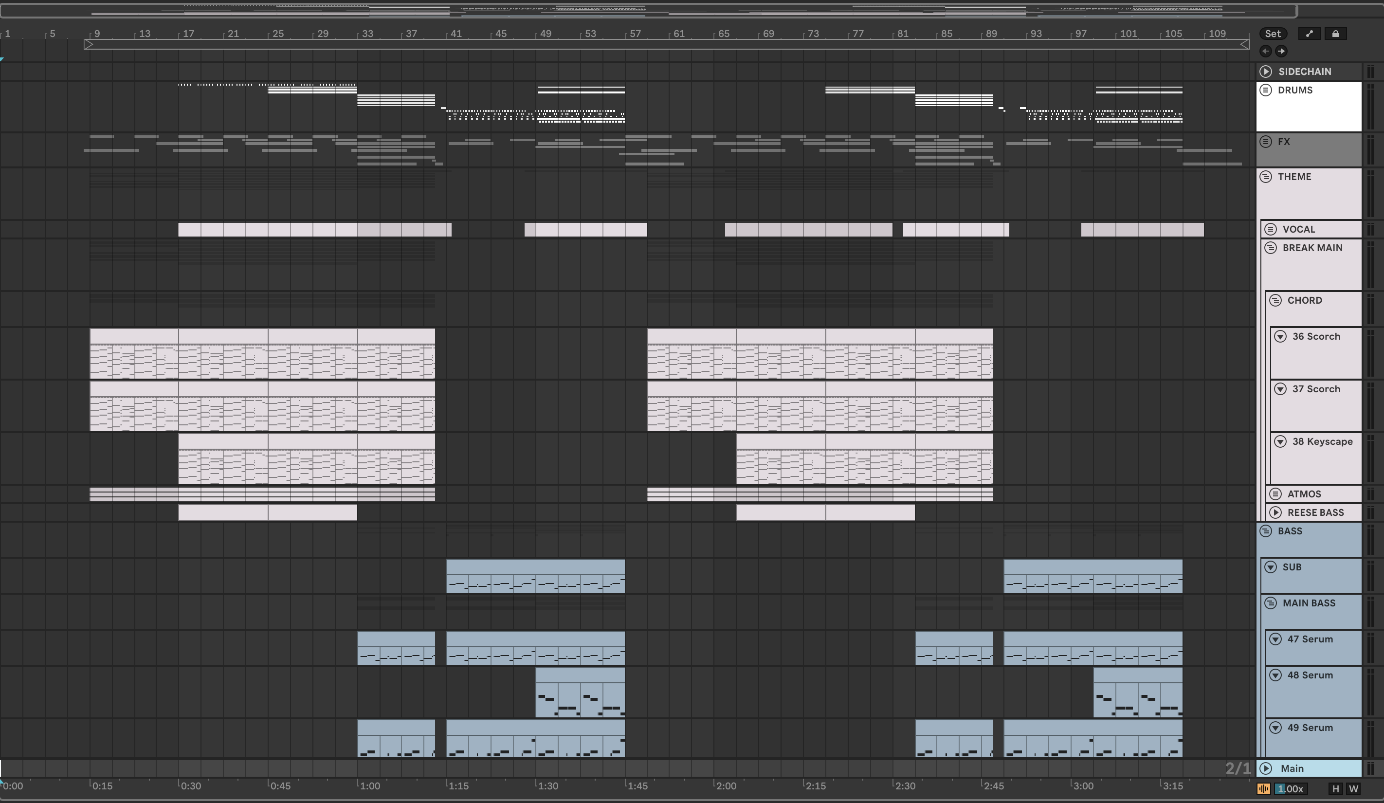Click the Main track title
Image resolution: width=1384 pixels, height=803 pixels.
pos(1292,768)
